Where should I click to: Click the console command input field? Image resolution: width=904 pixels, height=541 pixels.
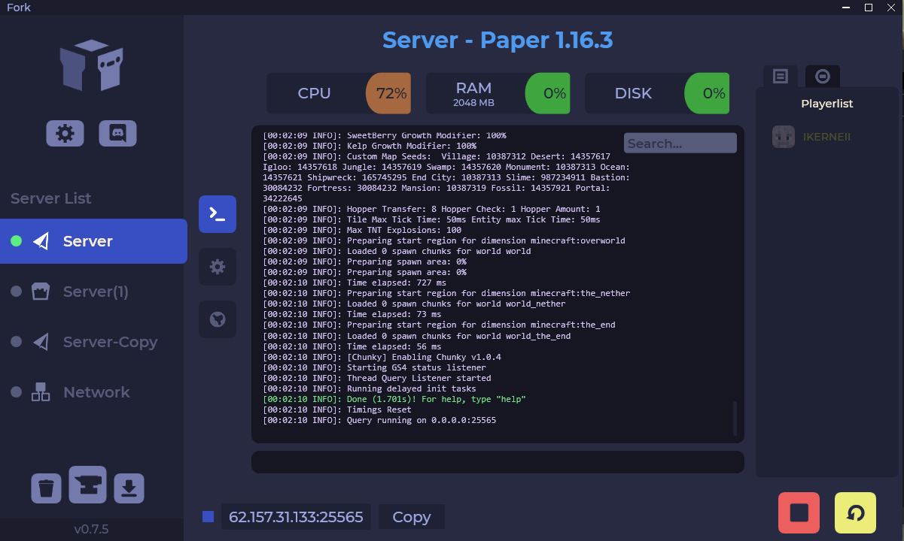coord(498,462)
